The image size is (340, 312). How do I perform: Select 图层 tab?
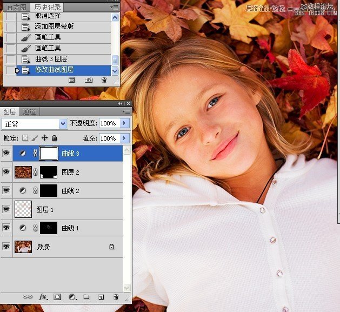point(10,111)
